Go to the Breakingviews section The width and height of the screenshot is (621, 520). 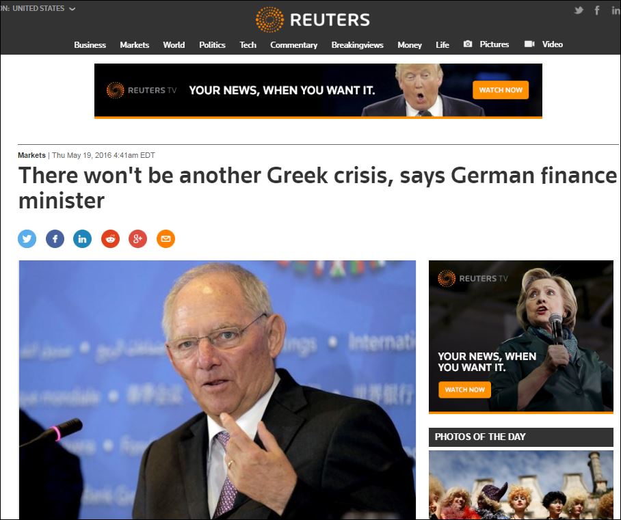(x=357, y=44)
